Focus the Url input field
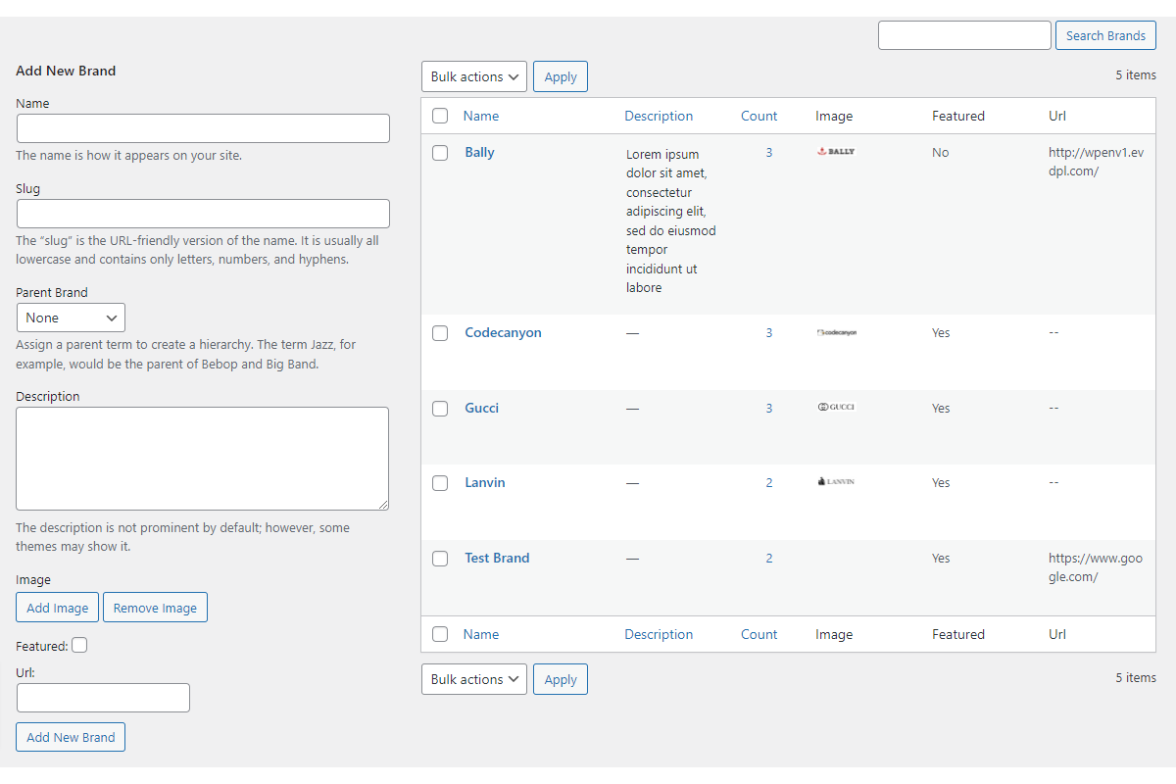The image size is (1176, 784). click(103, 698)
